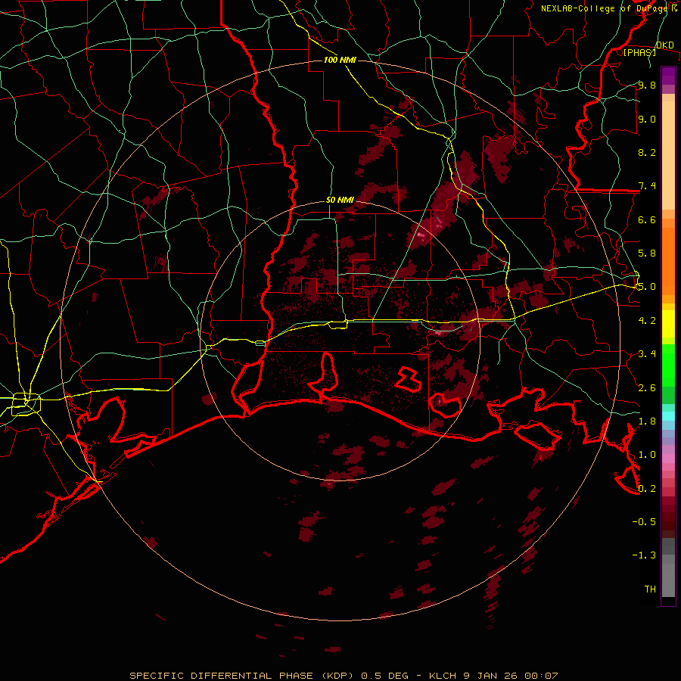Click the 4.2 value on the color scale
This screenshot has width=681, height=681.
click(x=647, y=320)
